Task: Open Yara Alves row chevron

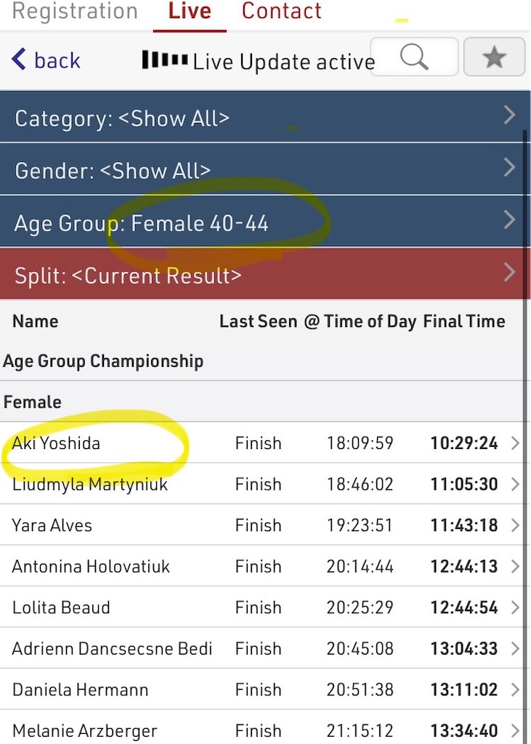Action: tap(515, 525)
